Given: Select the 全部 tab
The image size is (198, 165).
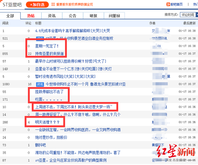Looking at the screenshot, I should 10,16.
